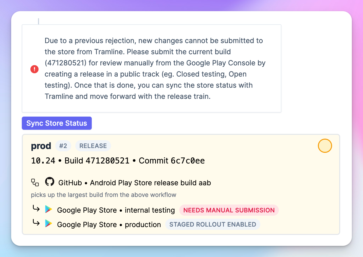Click the STAGED ROLLOUT ENABLED badge
Screen dimensions: 363x257
click(x=213, y=224)
